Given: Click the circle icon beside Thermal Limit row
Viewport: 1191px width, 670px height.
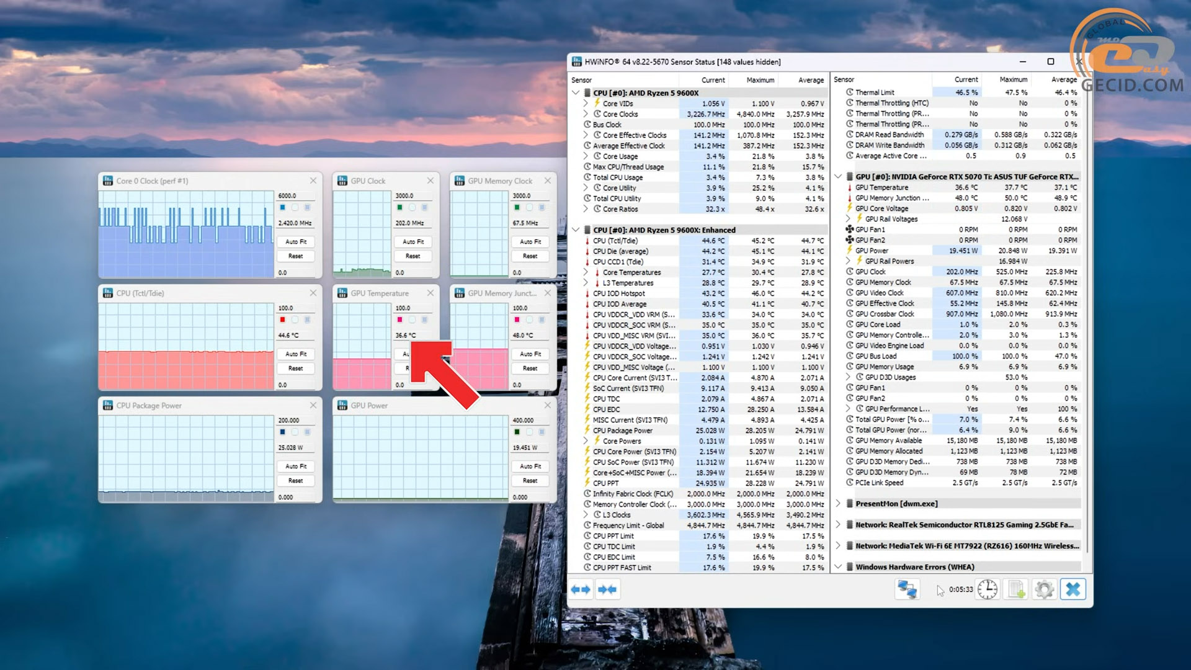Looking at the screenshot, I should pos(850,92).
